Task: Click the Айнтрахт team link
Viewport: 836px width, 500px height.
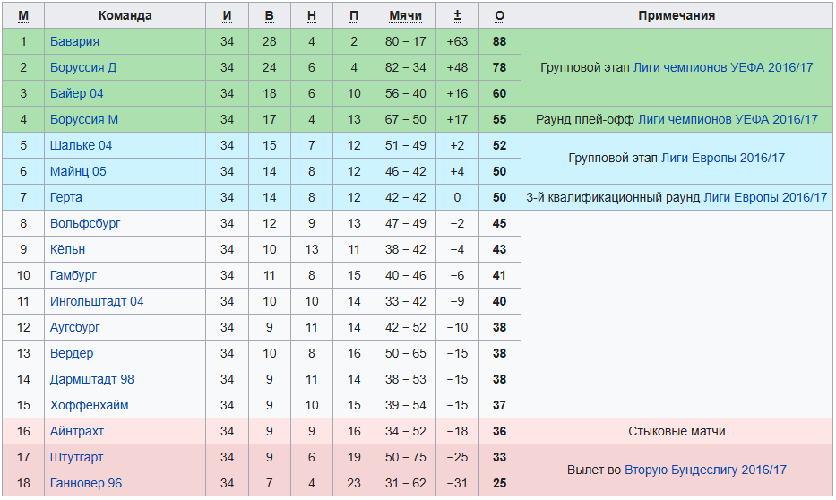Action: [78, 431]
